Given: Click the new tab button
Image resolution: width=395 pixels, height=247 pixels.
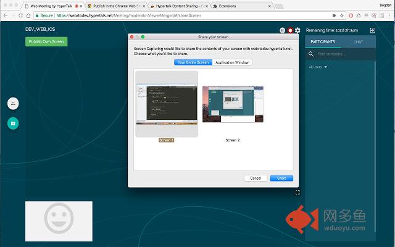Looking at the screenshot, I should click(x=279, y=6).
